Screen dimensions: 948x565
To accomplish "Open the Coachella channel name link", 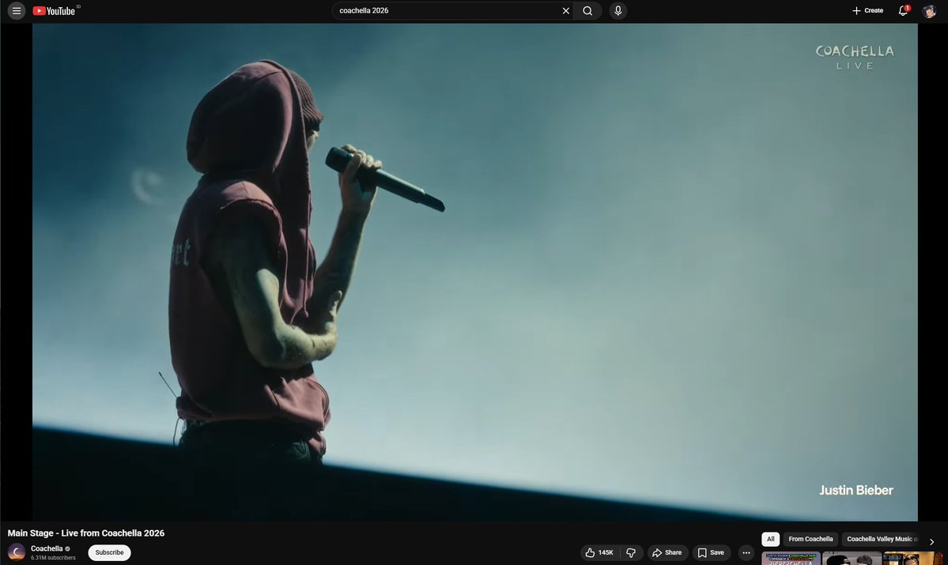I will [x=47, y=548].
